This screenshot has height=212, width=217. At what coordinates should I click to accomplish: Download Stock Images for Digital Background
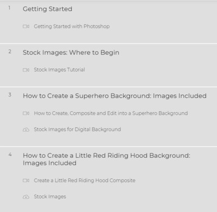click(x=78, y=130)
